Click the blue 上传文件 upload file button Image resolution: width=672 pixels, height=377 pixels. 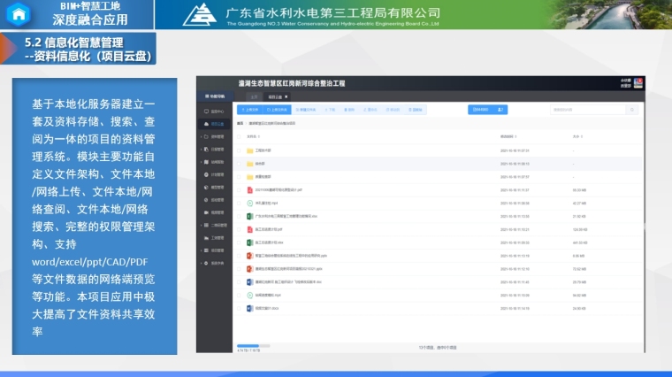pyautogui.click(x=249, y=110)
